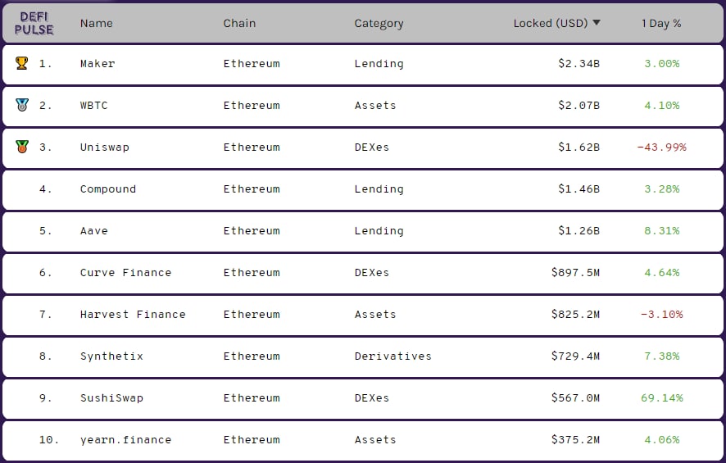The height and width of the screenshot is (463, 726).
Task: Click the gold trophy icon beside Maker
Action: [x=21, y=63]
